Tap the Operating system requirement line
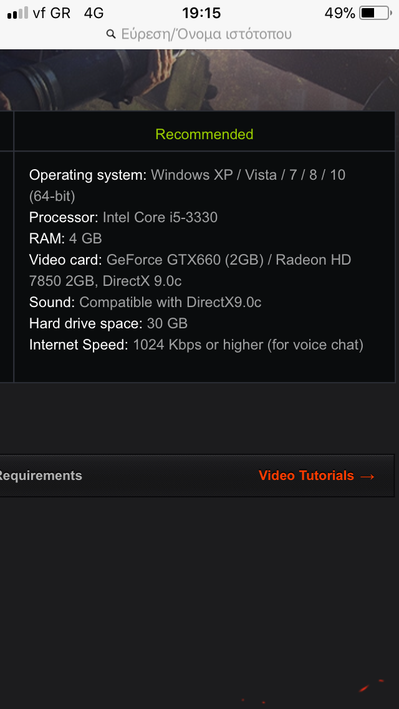Viewport: 399px width, 709px height. point(188,185)
